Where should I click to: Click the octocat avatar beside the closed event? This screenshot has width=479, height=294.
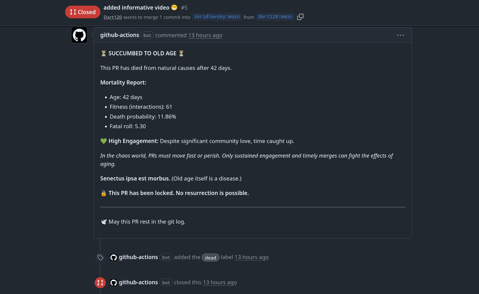point(114,282)
